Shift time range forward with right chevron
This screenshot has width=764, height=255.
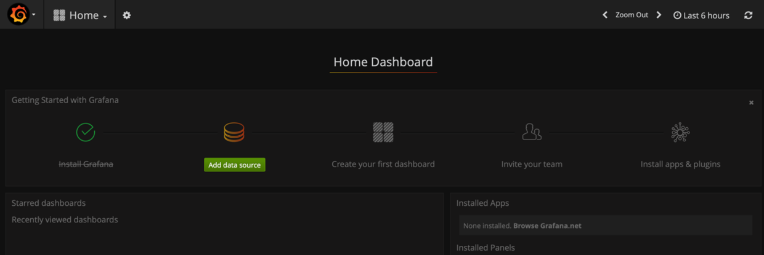[x=659, y=15]
